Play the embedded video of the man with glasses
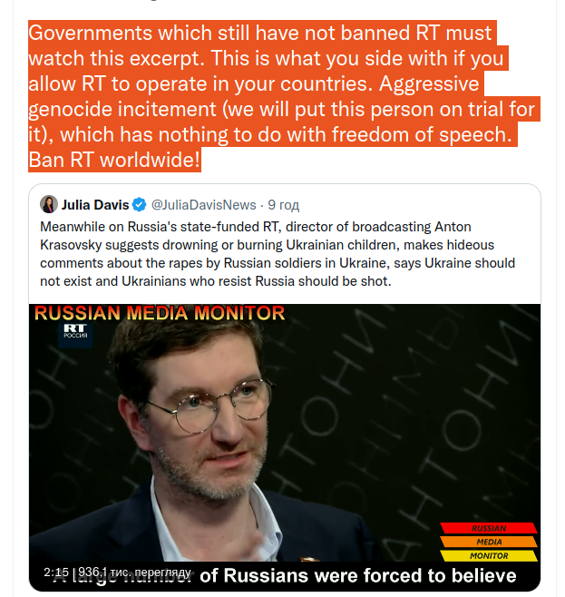Viewport: 565px width, 597px height. click(285, 447)
